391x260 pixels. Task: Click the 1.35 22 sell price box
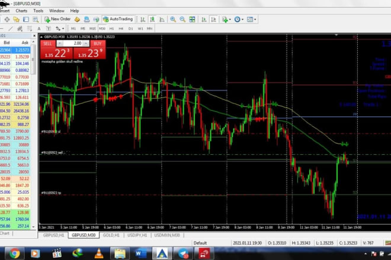57,53
